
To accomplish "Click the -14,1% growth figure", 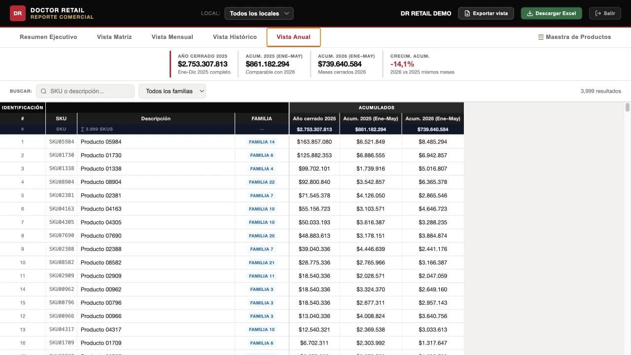I will 402,64.
